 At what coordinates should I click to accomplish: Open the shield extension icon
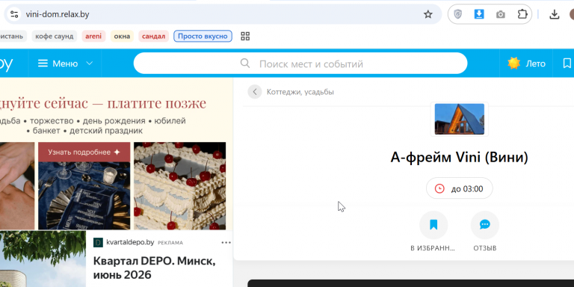[x=457, y=14]
